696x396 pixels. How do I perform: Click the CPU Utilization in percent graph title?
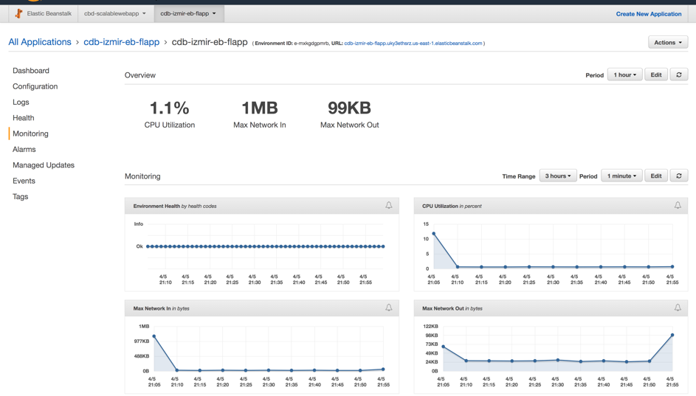452,206
